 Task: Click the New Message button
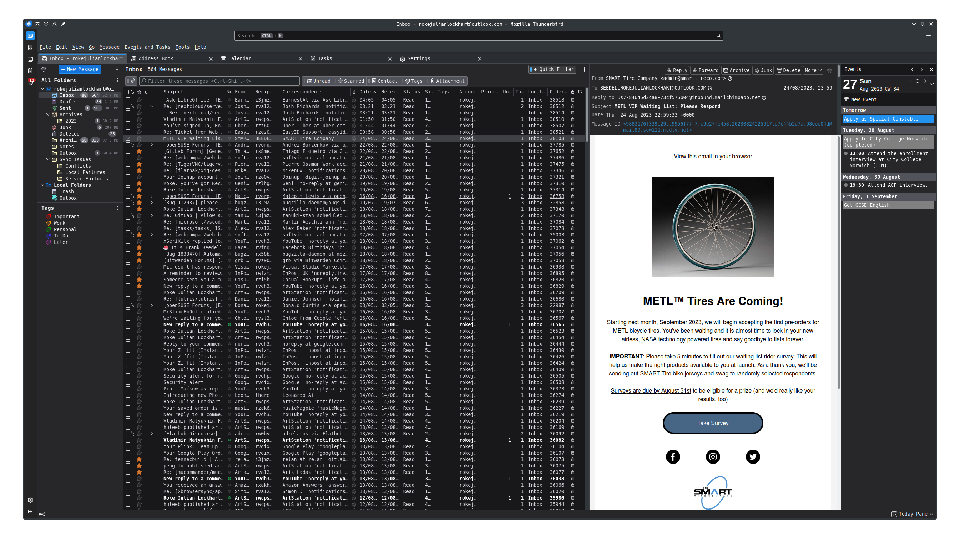coord(80,70)
